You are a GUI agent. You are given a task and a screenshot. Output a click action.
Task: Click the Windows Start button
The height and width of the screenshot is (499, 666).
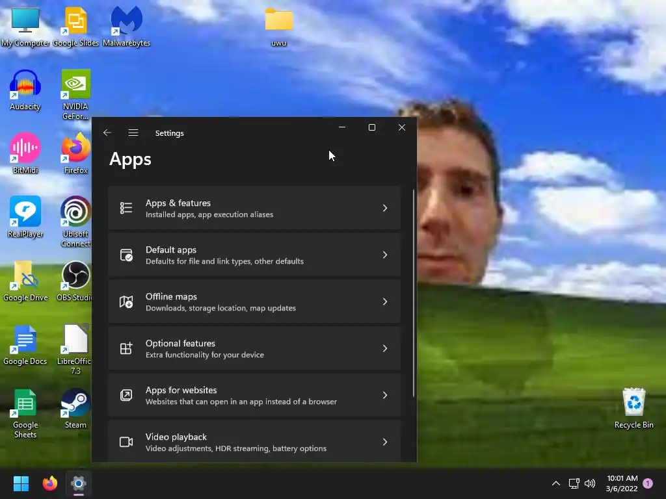(x=21, y=483)
